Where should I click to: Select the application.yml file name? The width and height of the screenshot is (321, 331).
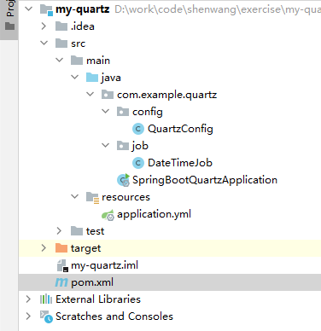[x=154, y=214]
